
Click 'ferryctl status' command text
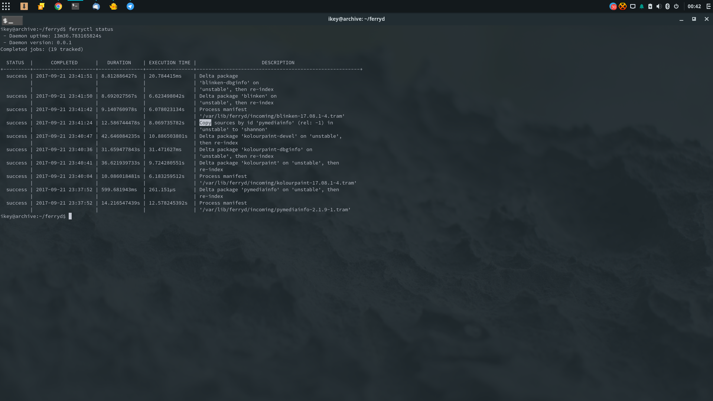(x=91, y=29)
